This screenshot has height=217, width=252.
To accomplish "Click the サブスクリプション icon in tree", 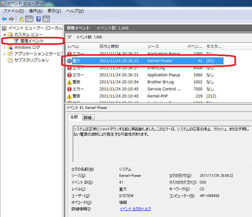I will pos(10,60).
